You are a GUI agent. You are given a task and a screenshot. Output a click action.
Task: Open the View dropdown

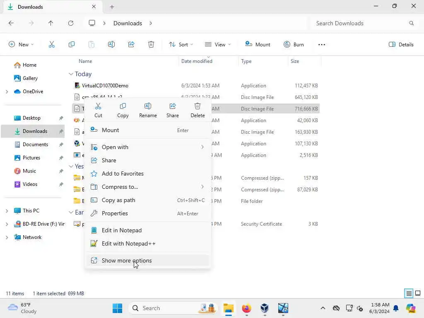pyautogui.click(x=218, y=45)
